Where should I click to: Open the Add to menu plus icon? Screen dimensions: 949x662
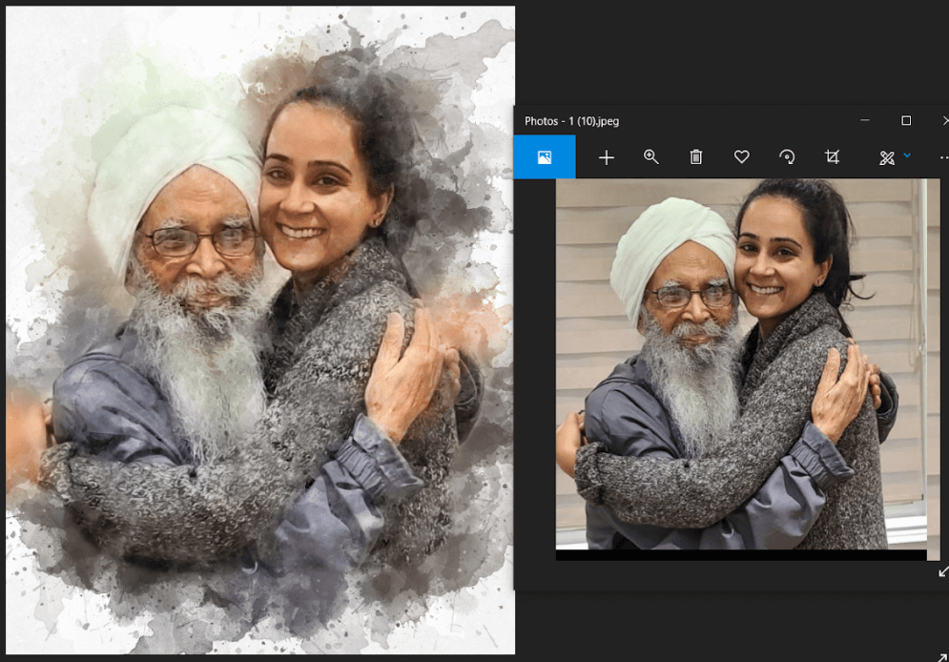point(607,157)
